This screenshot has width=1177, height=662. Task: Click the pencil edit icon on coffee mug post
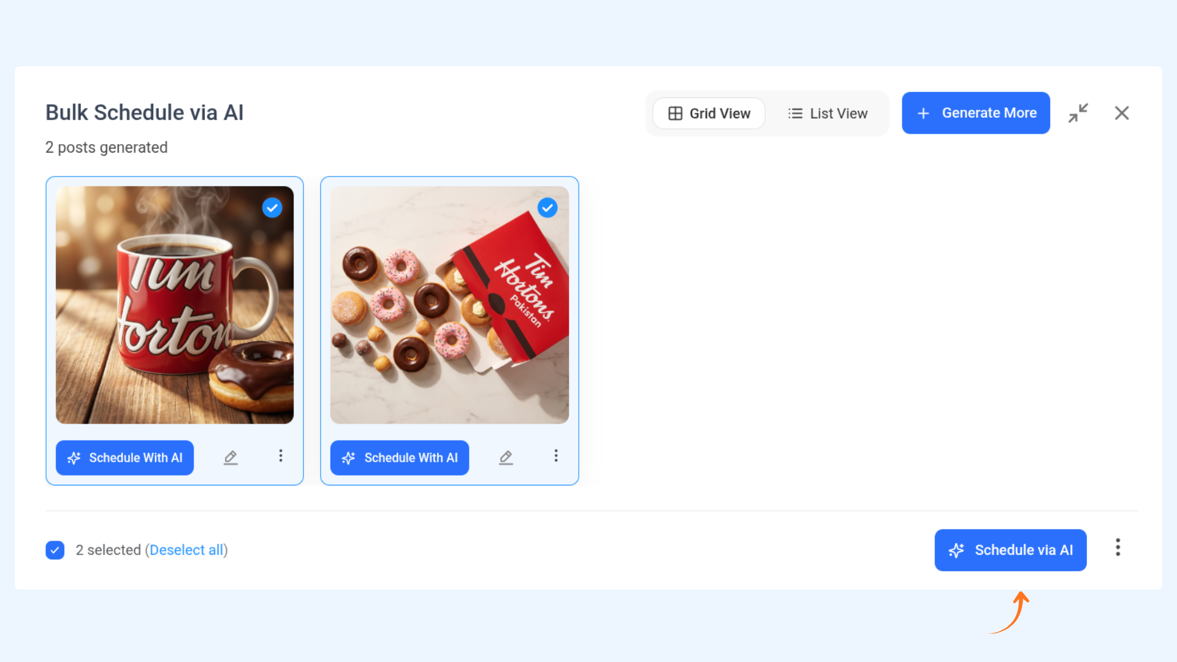(x=230, y=458)
